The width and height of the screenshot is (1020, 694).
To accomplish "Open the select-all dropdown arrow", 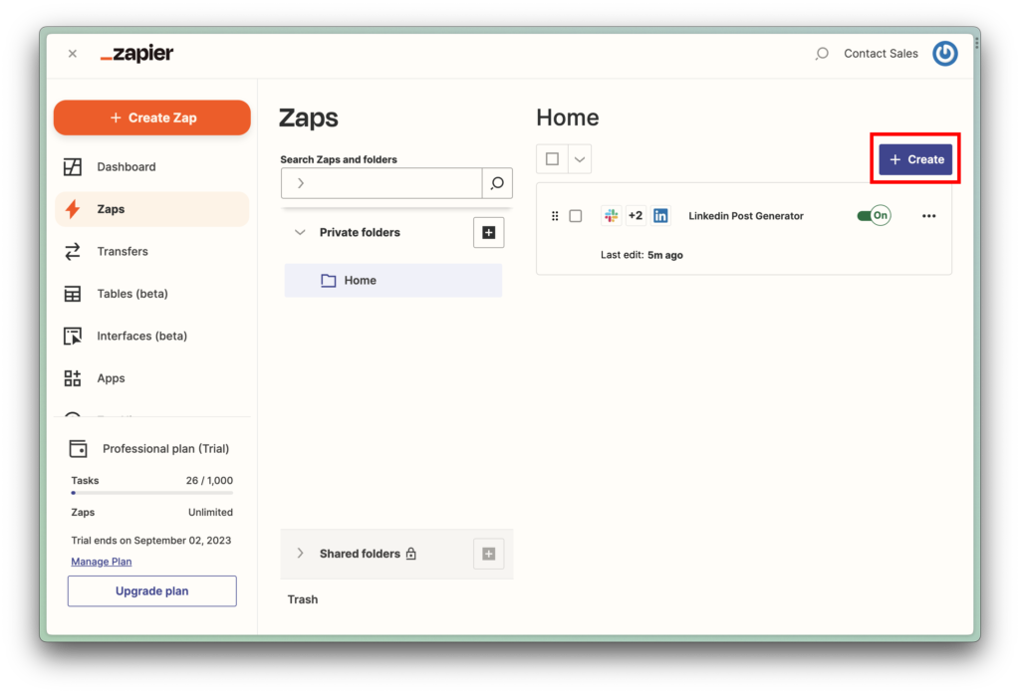I will point(580,159).
